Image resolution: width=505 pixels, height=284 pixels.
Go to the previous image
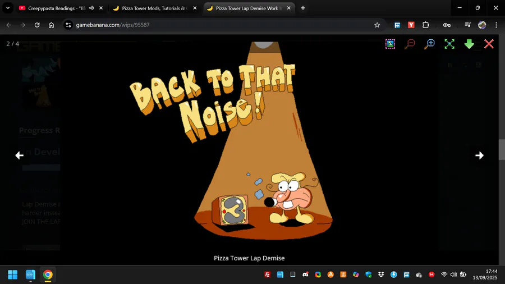[x=19, y=155]
